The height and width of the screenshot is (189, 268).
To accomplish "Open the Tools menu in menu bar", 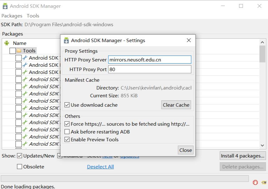I will pyautogui.click(x=33, y=16).
